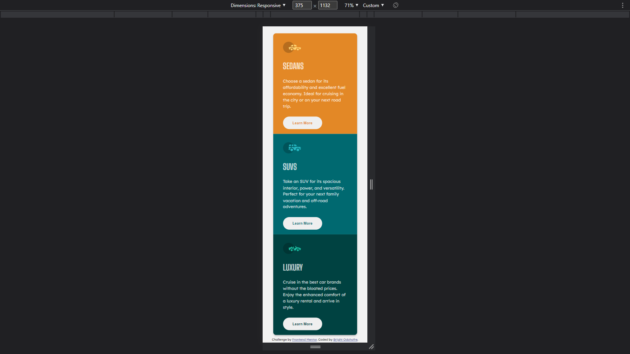Click the sedan car icon
The width and height of the screenshot is (630, 354).
pos(292,48)
